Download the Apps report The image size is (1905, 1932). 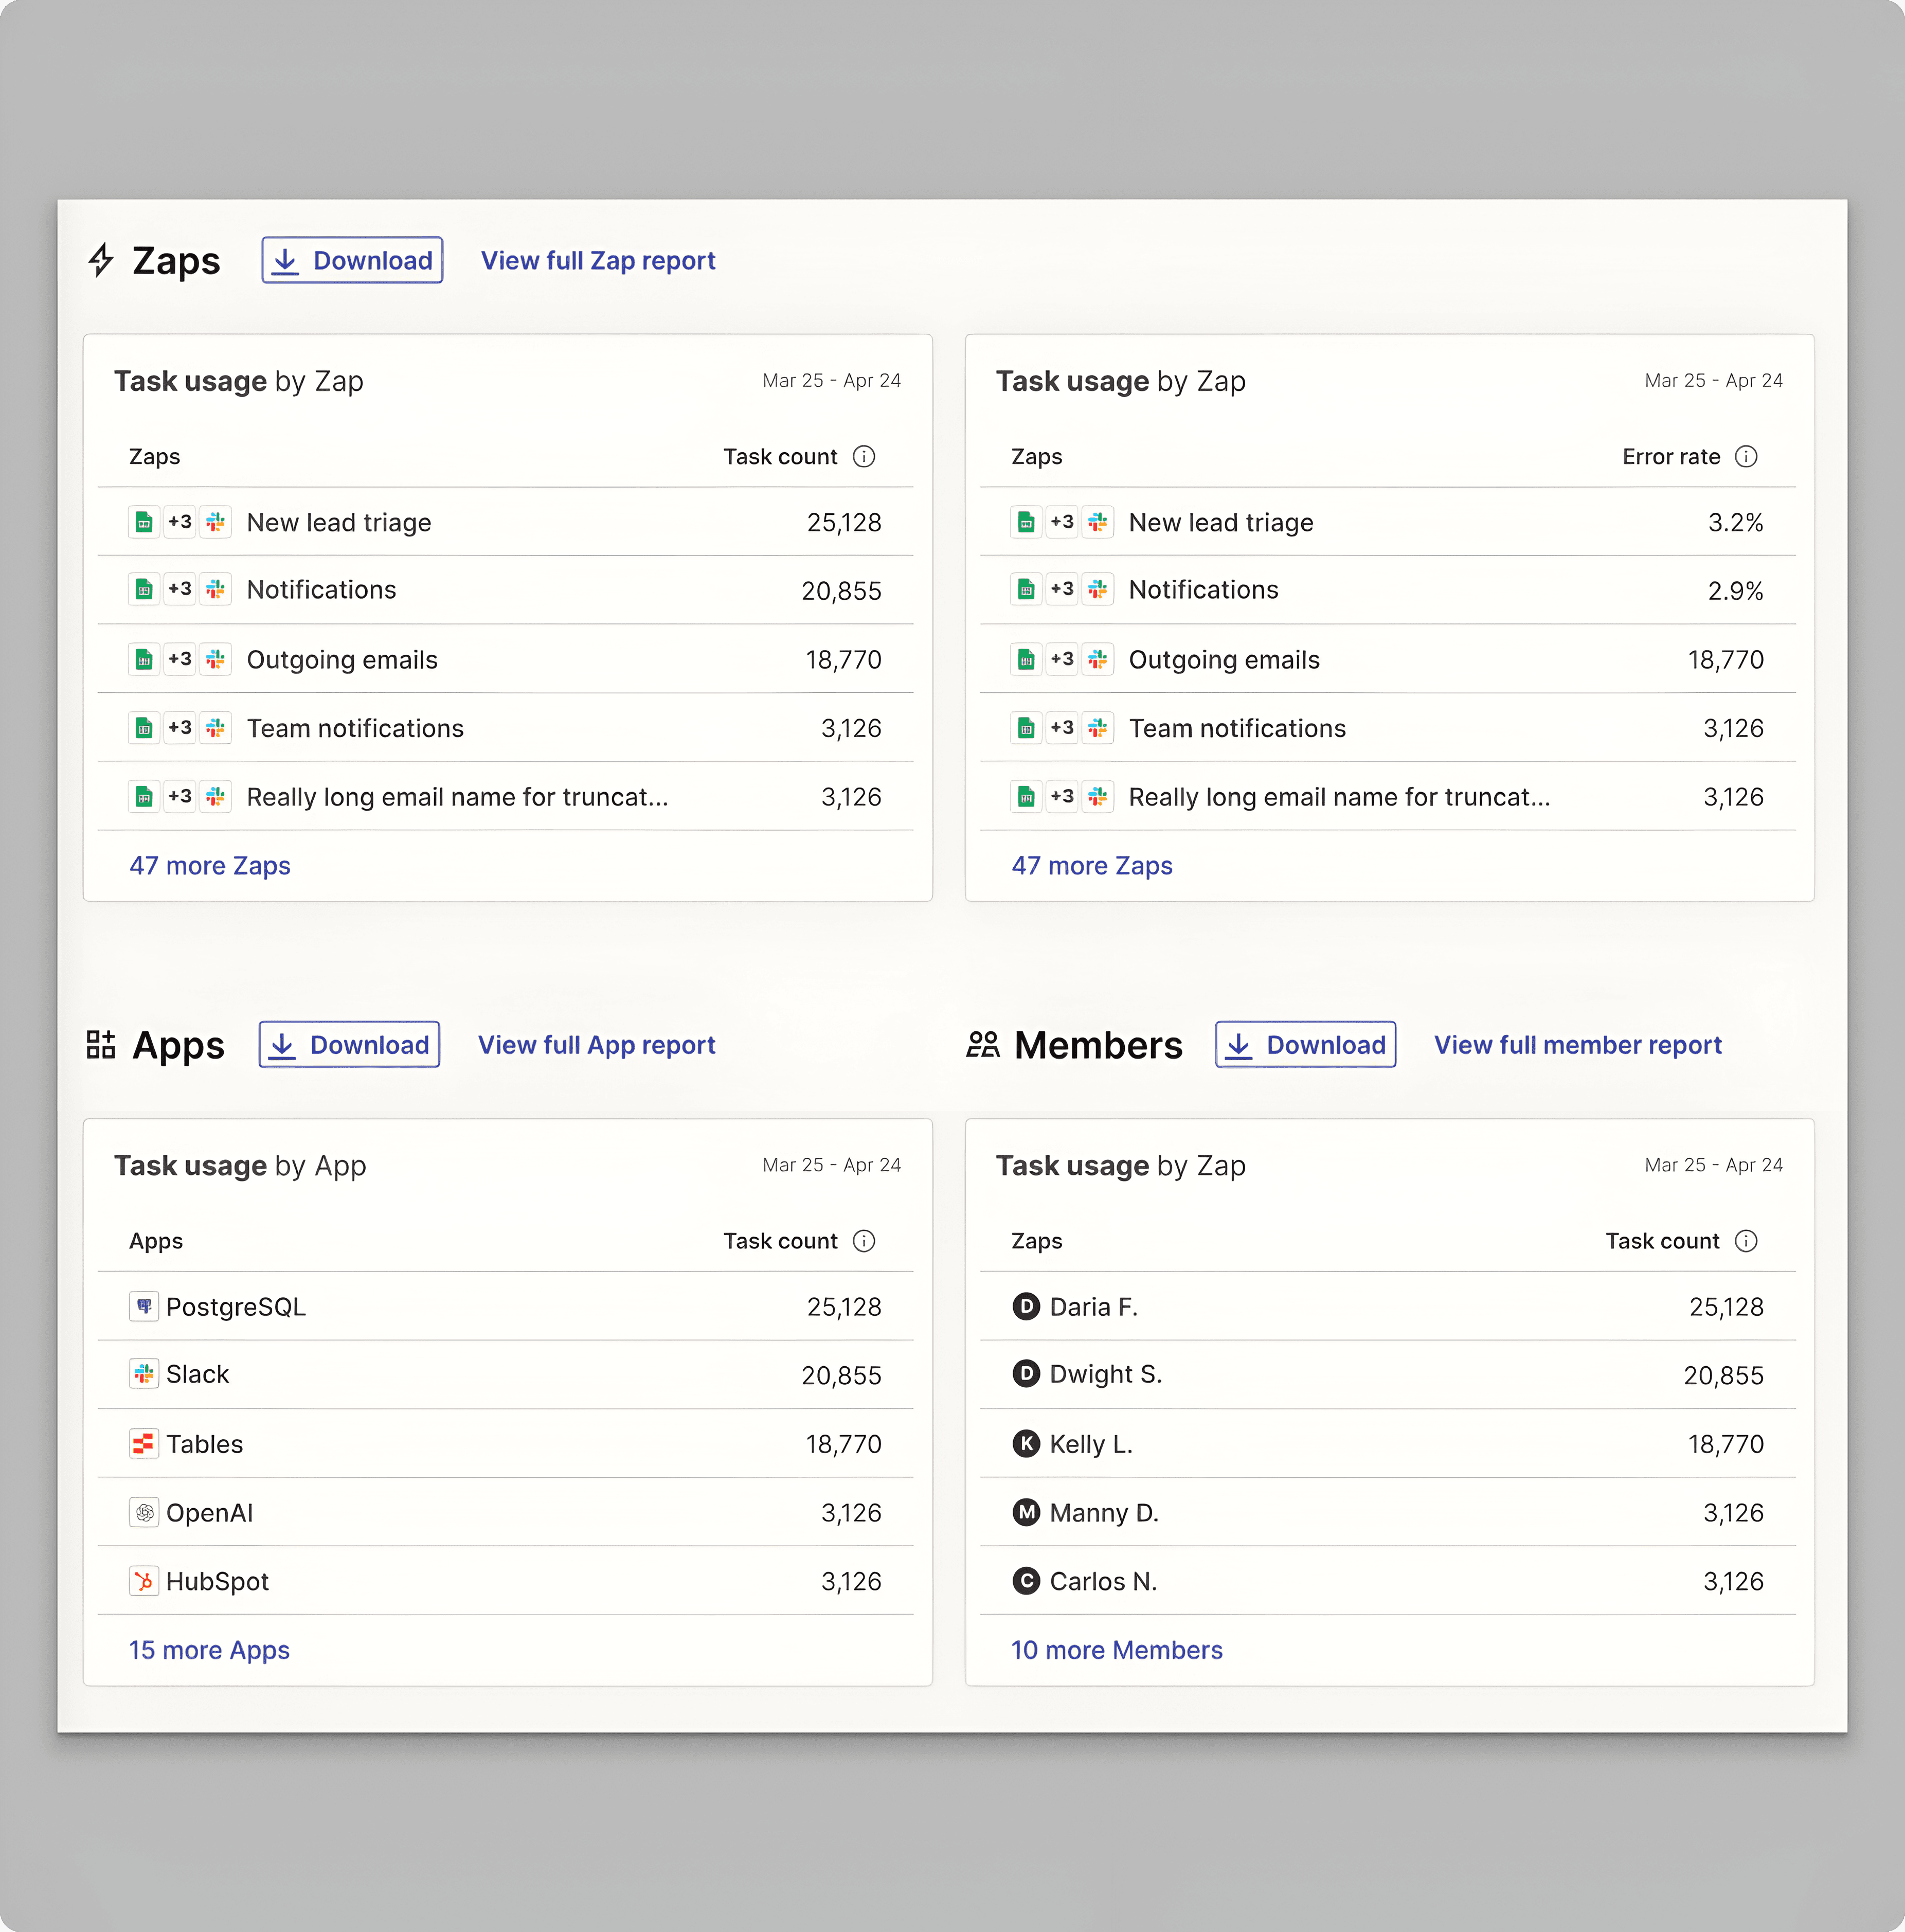coord(349,1045)
